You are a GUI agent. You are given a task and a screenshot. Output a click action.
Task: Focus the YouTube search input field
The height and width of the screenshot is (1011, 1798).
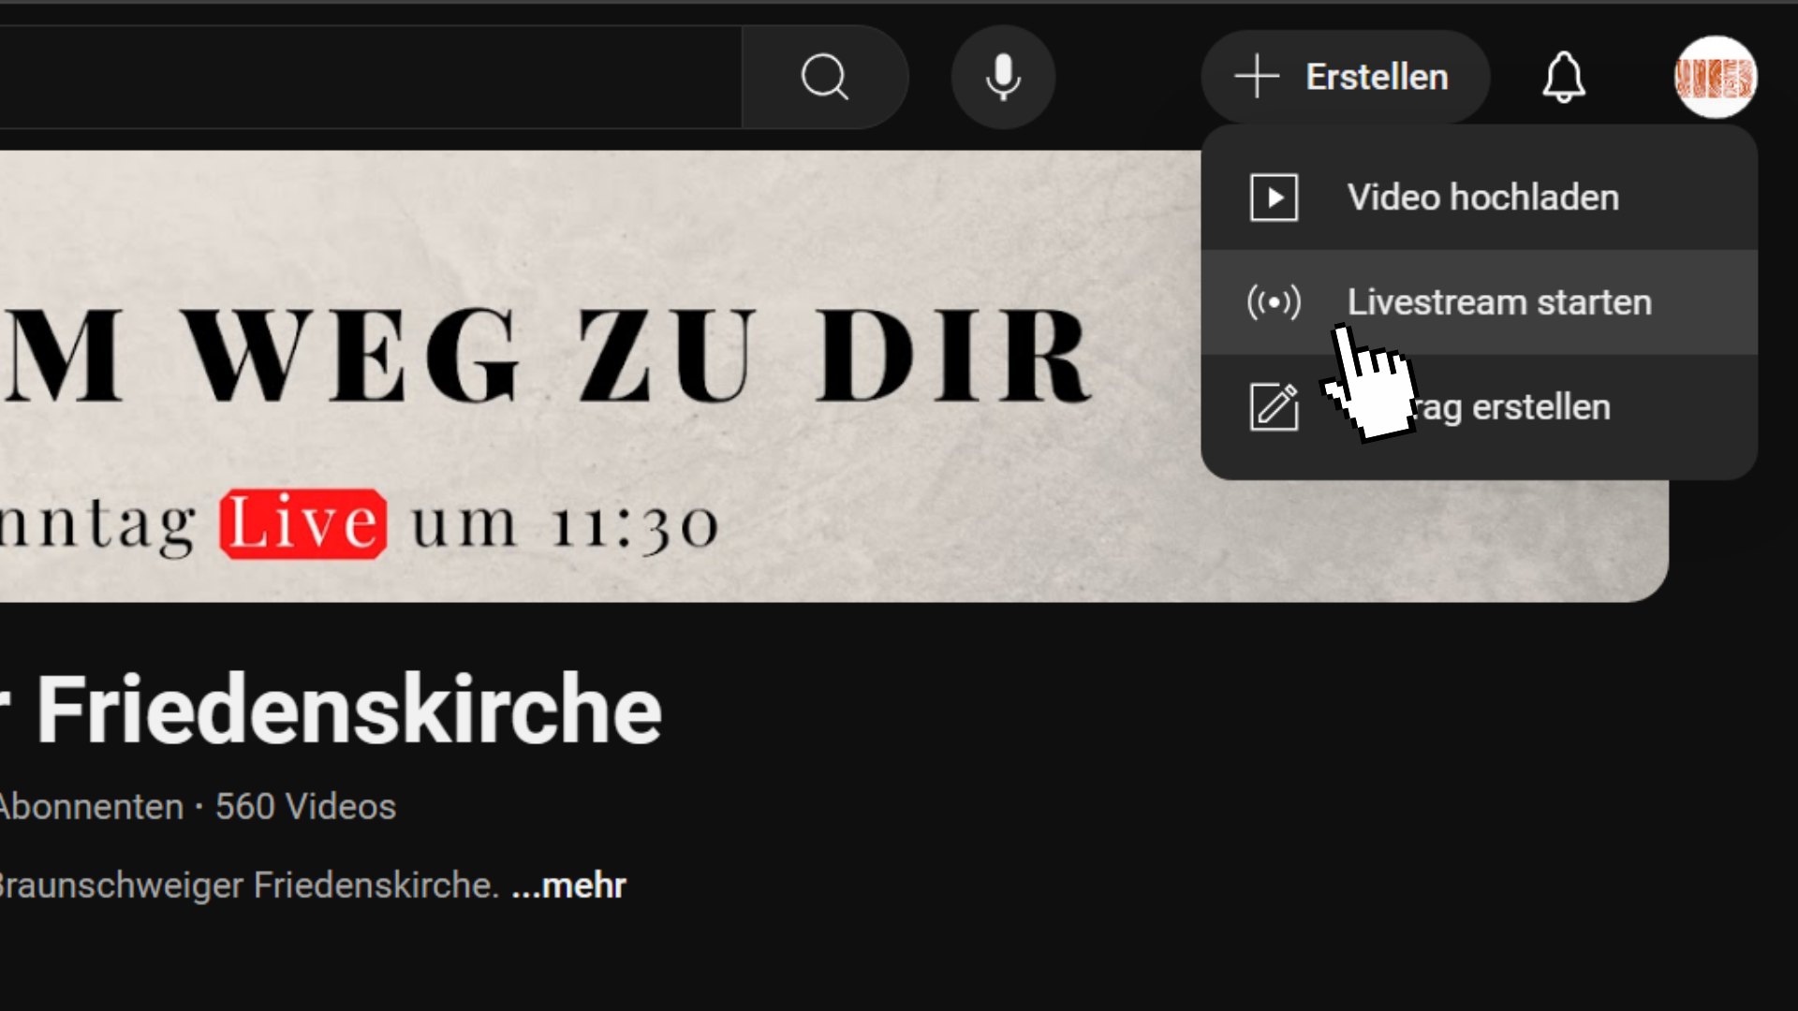371,77
